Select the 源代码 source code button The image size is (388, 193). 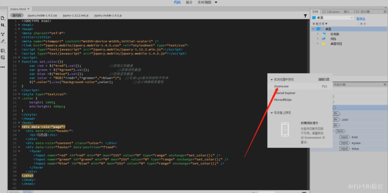17,15
